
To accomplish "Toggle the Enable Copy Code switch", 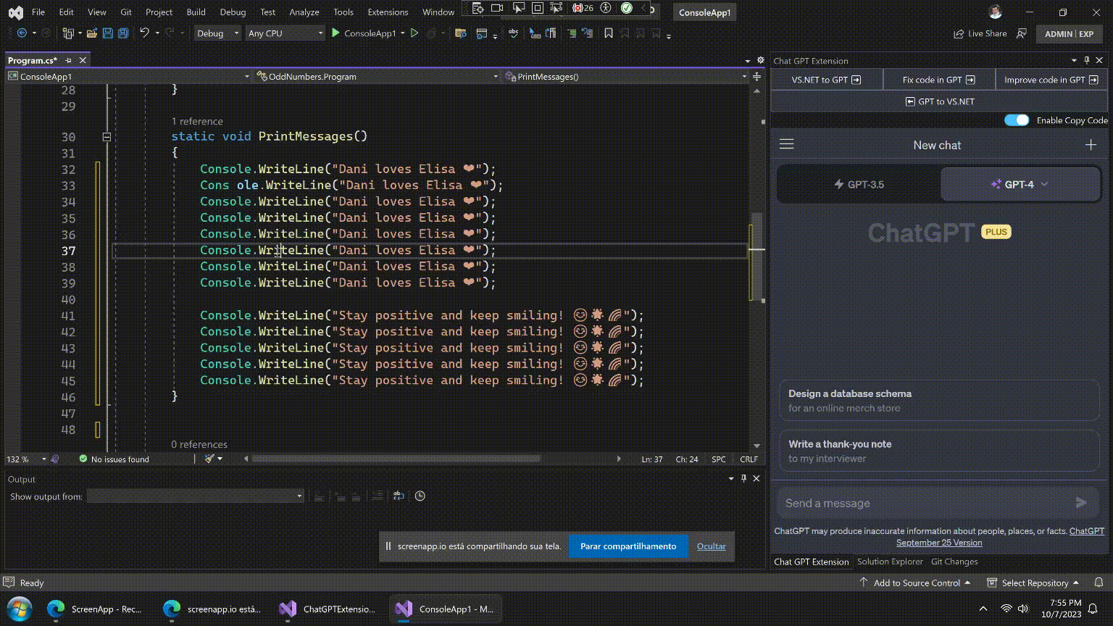I will [x=1016, y=120].
